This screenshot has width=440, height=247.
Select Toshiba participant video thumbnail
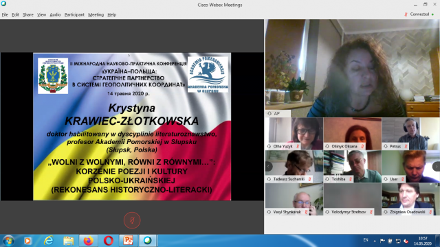point(353,166)
